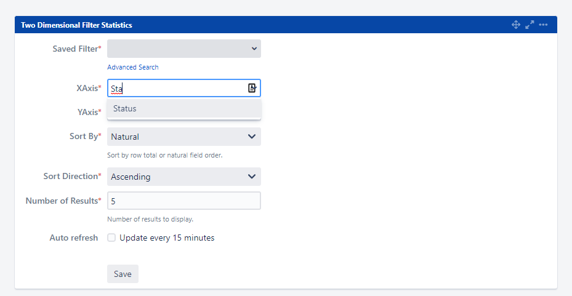The width and height of the screenshot is (572, 296).
Task: Open the gadget three-dots options menu
Action: [x=543, y=25]
